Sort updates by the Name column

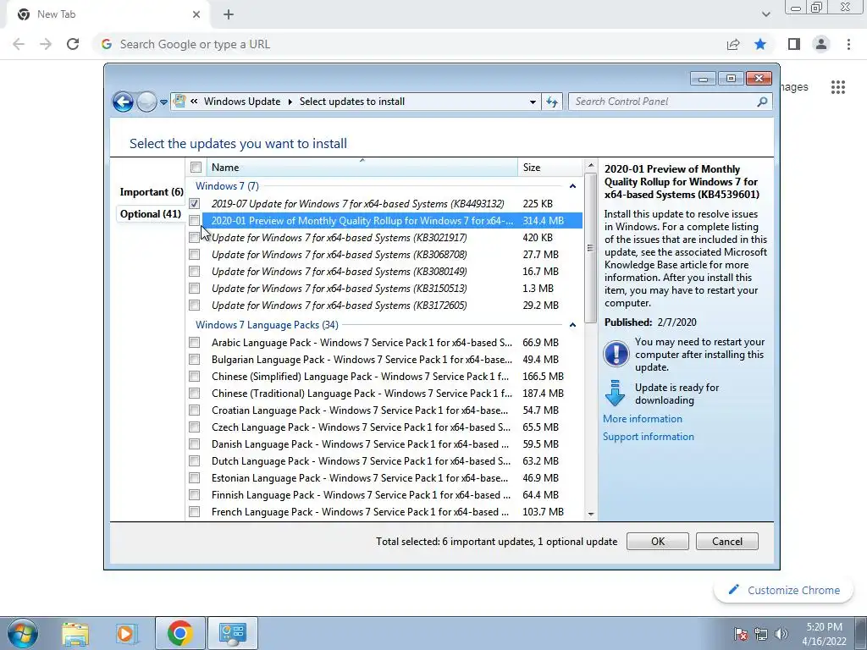click(362, 168)
